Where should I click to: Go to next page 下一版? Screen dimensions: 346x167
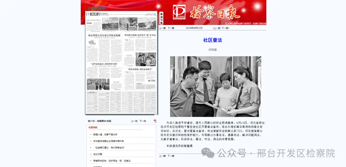point(143,121)
